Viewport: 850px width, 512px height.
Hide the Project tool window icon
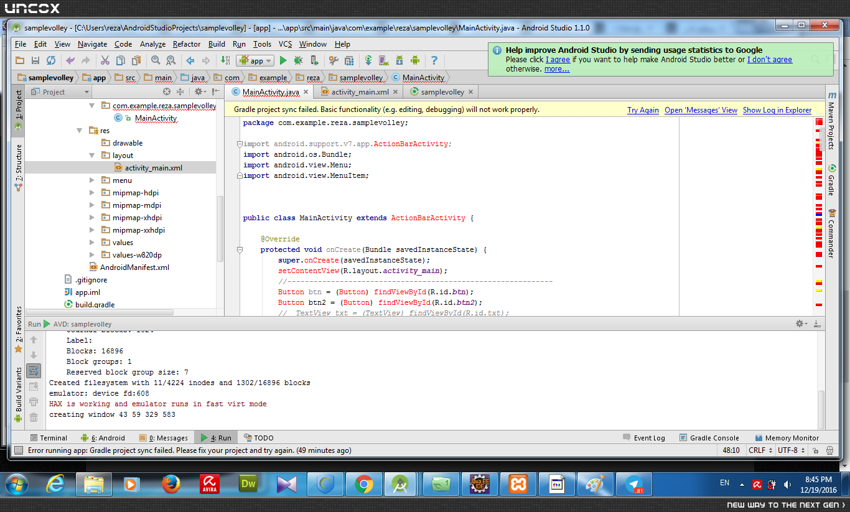[x=215, y=92]
